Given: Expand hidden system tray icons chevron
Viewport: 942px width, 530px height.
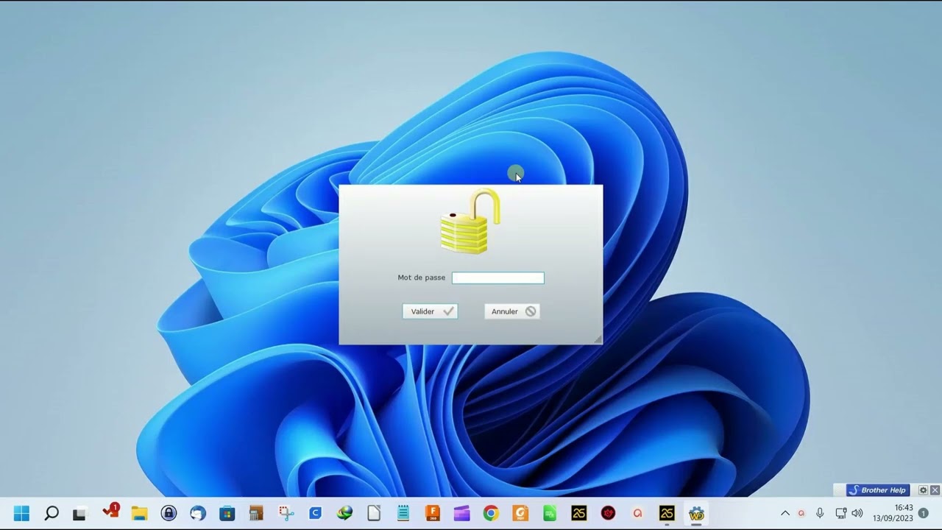Looking at the screenshot, I should coord(785,513).
